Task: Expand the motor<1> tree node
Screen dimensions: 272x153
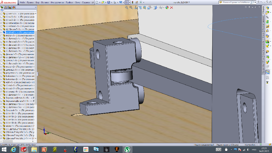Action: tap(1, 35)
